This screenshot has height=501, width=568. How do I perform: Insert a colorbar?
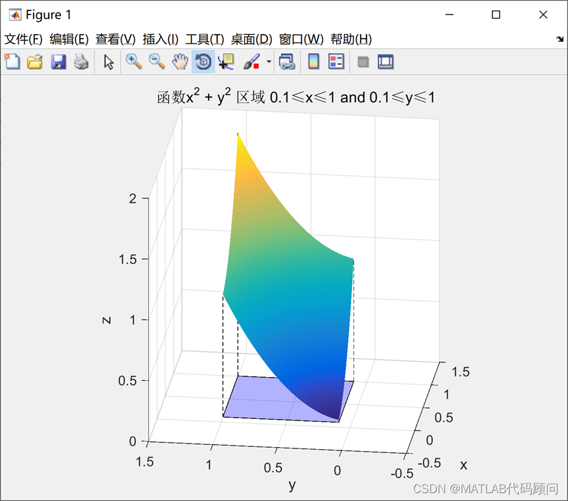click(313, 61)
